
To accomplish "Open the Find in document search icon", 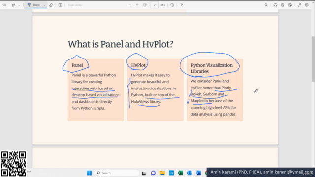I will coord(266,5).
